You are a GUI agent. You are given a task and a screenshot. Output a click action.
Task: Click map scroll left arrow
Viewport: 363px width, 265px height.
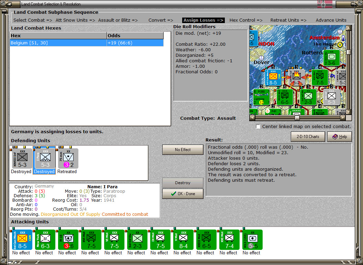252,118
